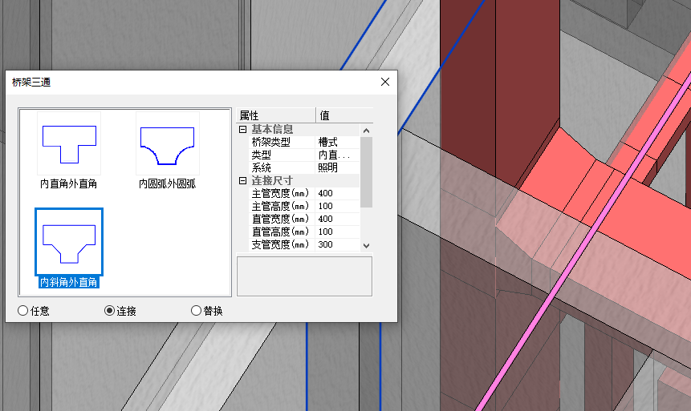Image resolution: width=691 pixels, height=411 pixels.
Task: Click the 值 column header
Action: 344,115
